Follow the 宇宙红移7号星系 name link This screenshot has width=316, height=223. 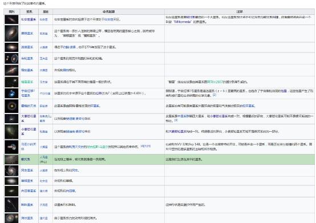pyautogui.click(x=28, y=93)
